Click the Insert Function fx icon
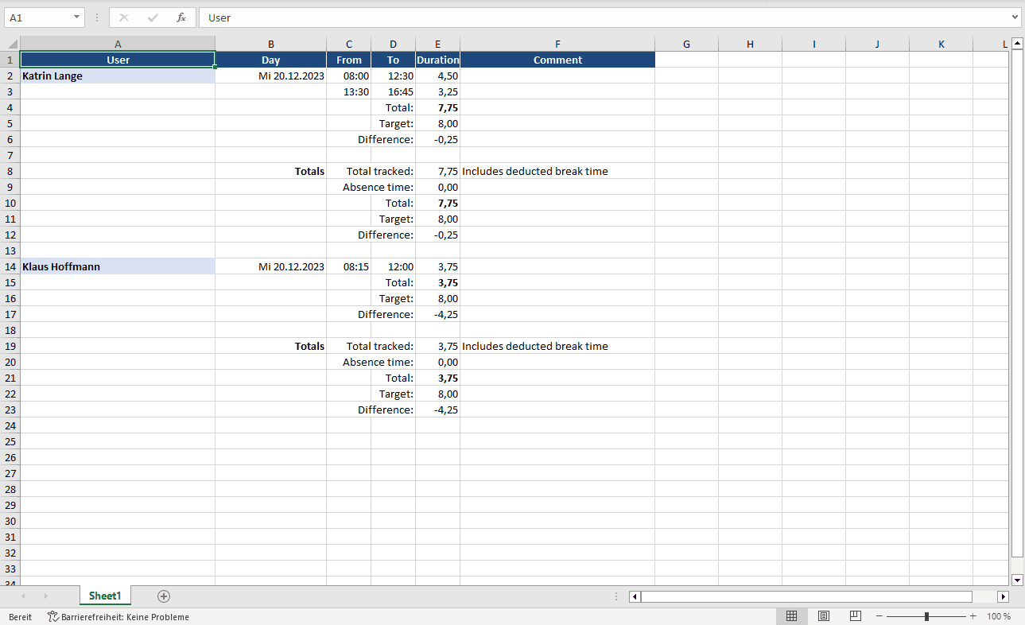This screenshot has height=625, width=1025. pos(181,17)
